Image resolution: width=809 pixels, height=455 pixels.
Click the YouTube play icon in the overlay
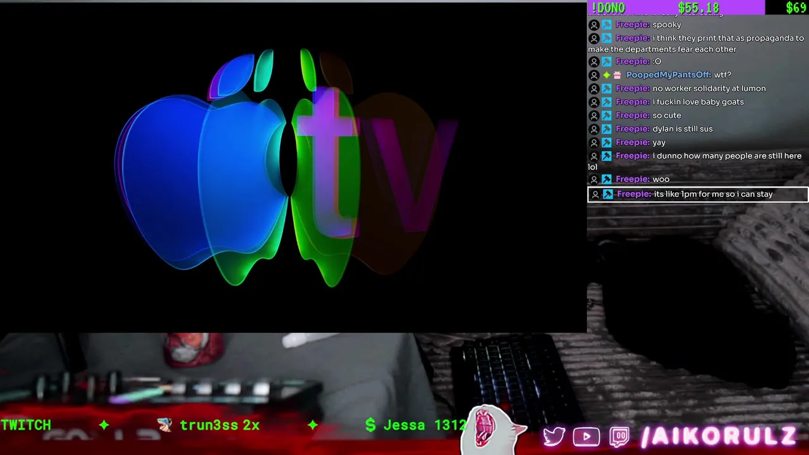click(x=587, y=437)
